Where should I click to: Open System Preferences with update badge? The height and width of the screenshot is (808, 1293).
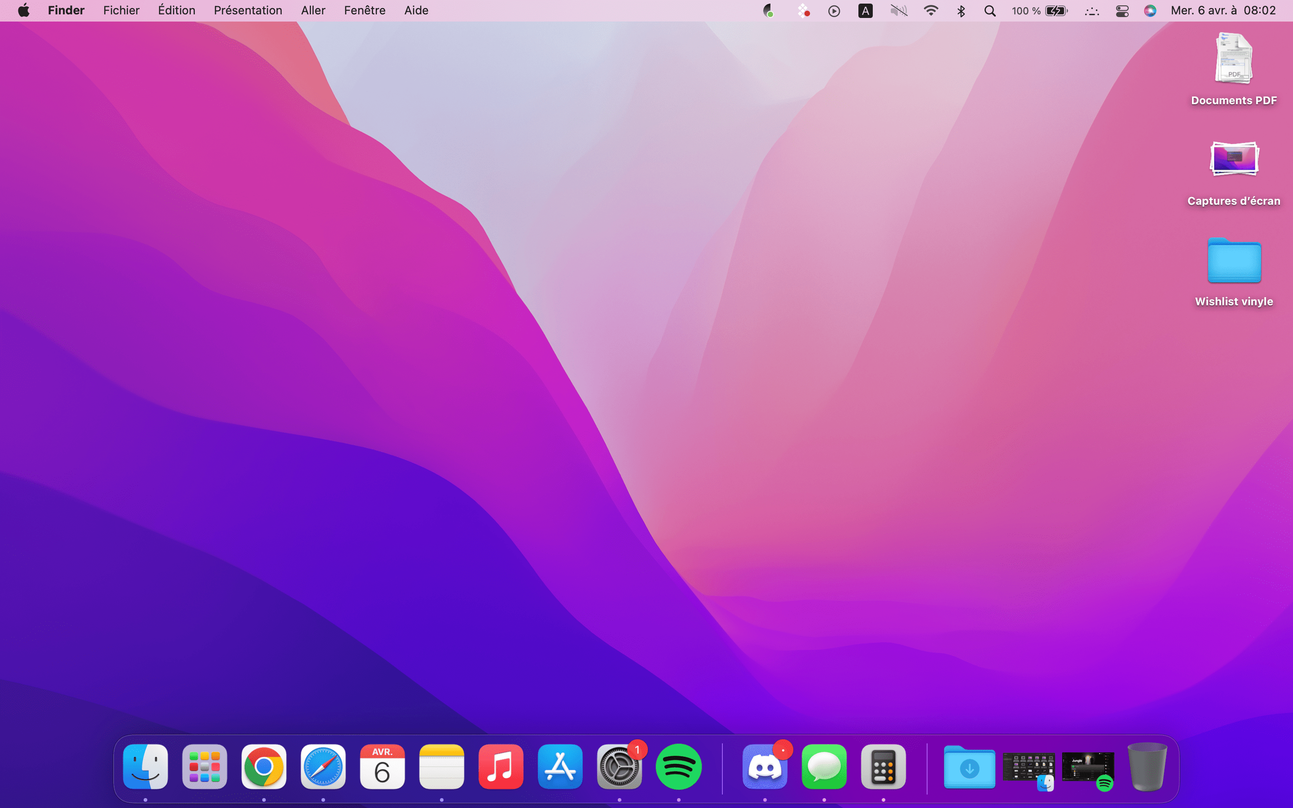619,767
